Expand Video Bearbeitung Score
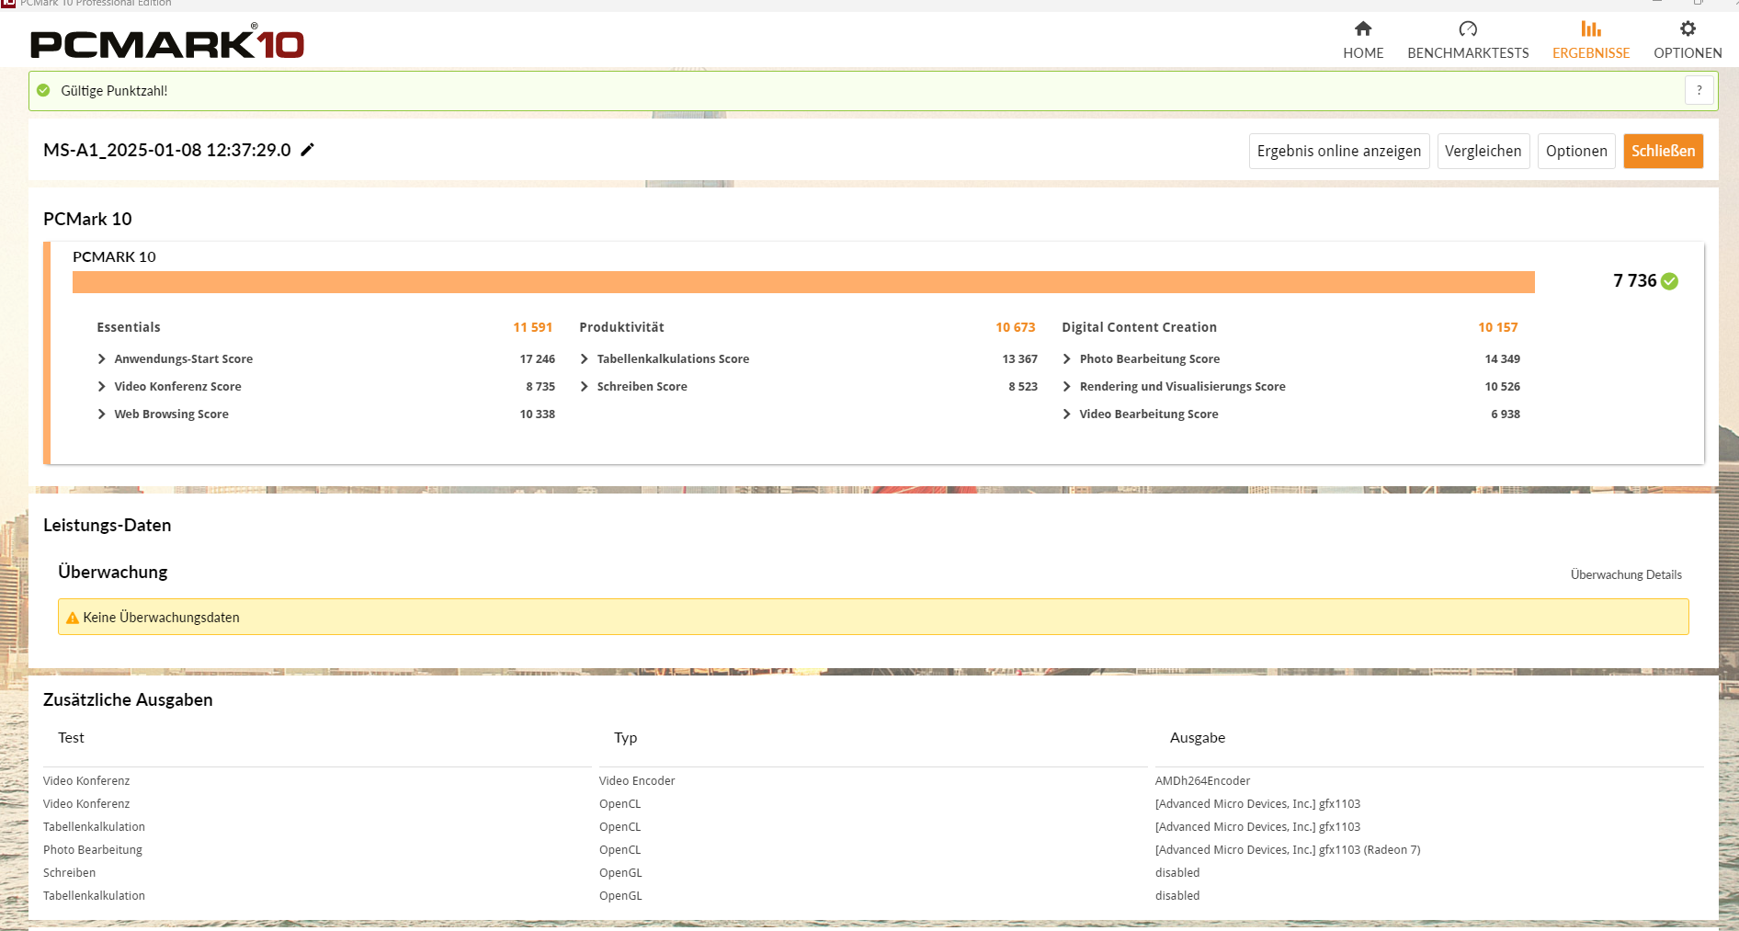Screen dimensions: 1739x931 tap(1067, 414)
